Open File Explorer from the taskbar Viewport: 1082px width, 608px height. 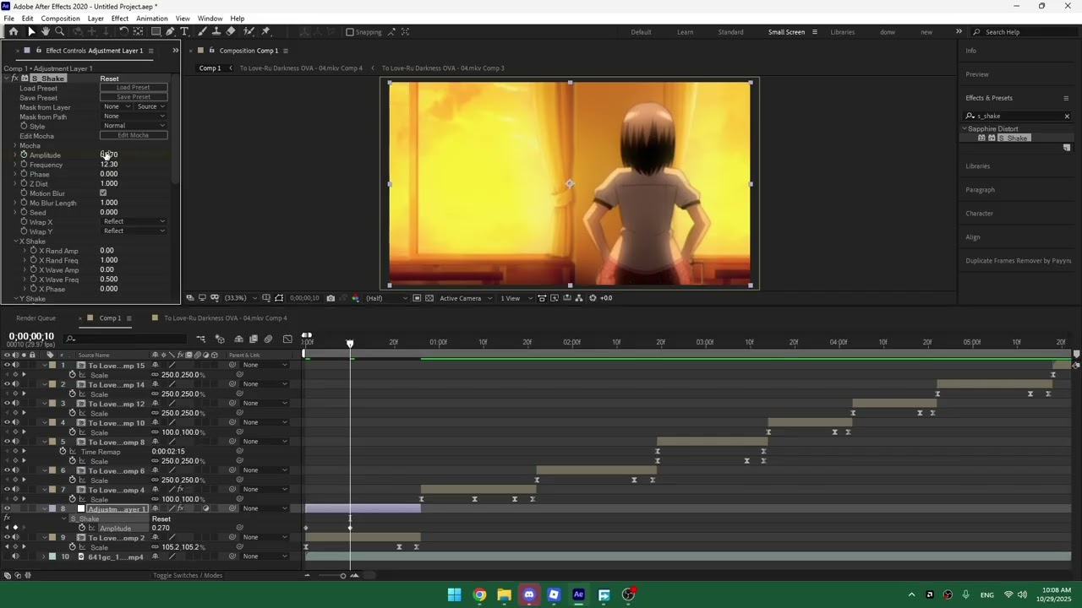click(x=504, y=594)
